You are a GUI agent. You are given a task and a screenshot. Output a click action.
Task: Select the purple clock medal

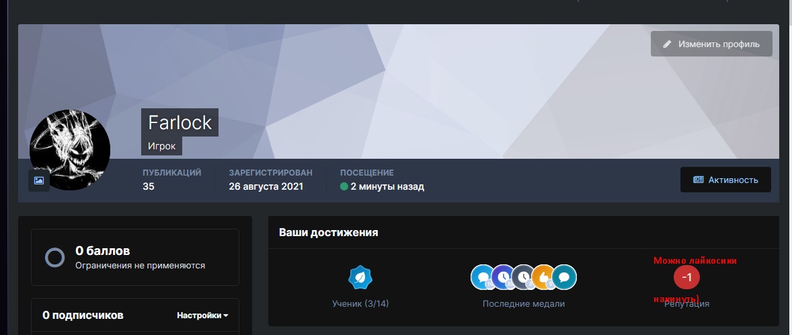pyautogui.click(x=503, y=276)
